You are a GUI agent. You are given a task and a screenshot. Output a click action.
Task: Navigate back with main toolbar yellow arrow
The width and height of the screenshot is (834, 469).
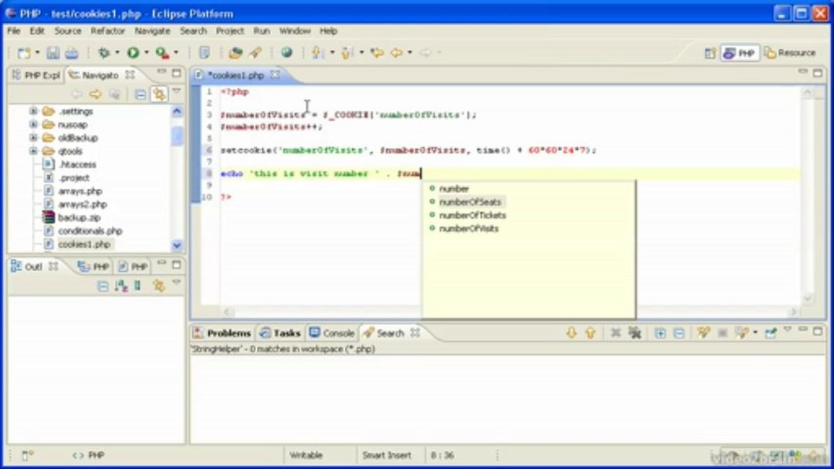click(x=396, y=53)
